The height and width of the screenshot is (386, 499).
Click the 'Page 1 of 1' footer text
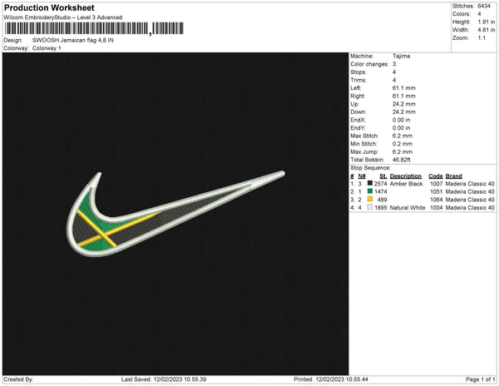click(480, 379)
